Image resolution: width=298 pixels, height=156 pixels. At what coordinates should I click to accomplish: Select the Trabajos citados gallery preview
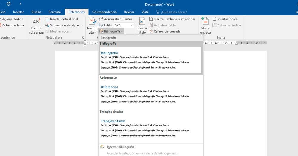[x=151, y=128]
